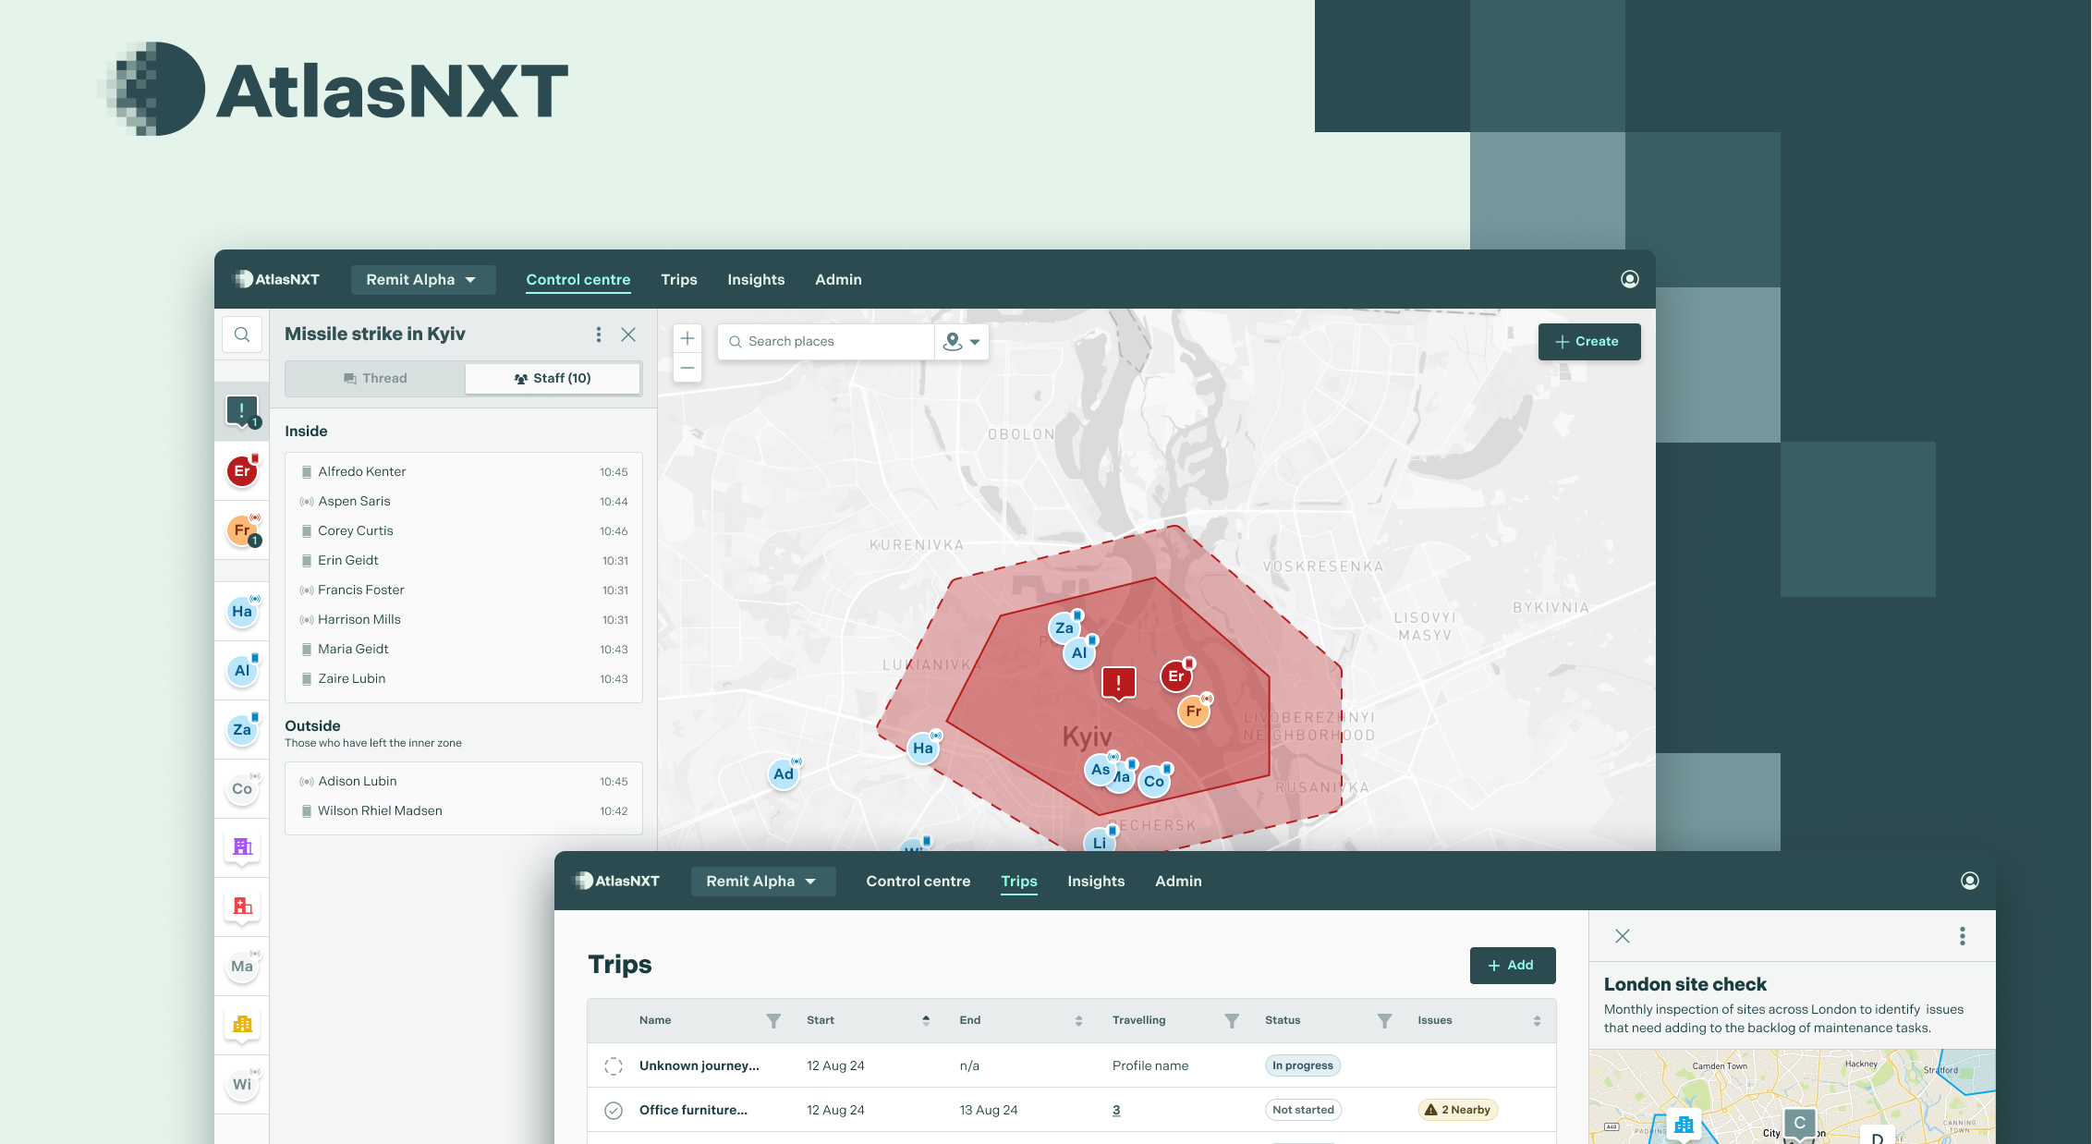Viewport: 2092px width, 1144px height.
Task: Open Missile strike panel three-dot menu
Action: point(599,335)
